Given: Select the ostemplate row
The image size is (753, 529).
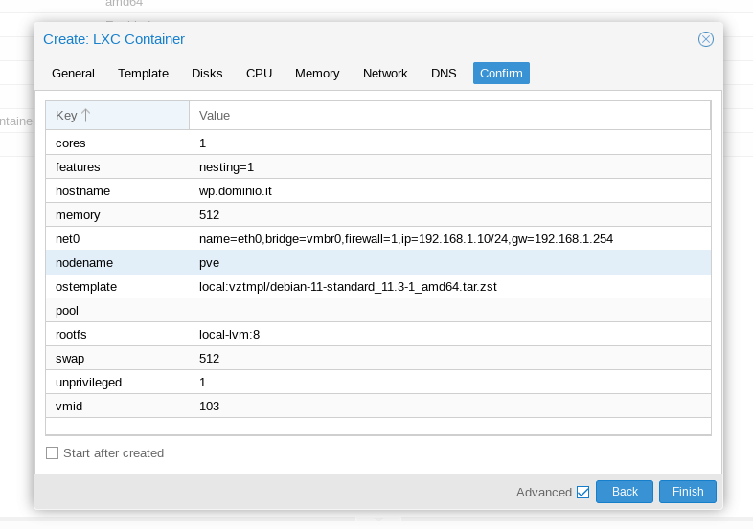Looking at the screenshot, I should click(378, 287).
